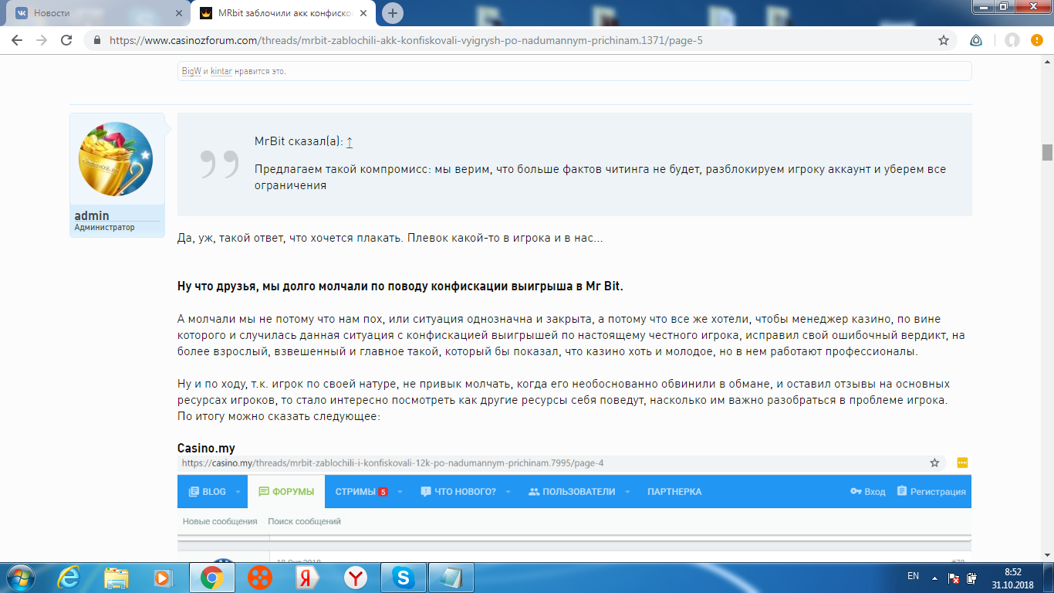The width and height of the screenshot is (1054, 593).
Task: Close the MRbit forum tab
Action: click(364, 13)
